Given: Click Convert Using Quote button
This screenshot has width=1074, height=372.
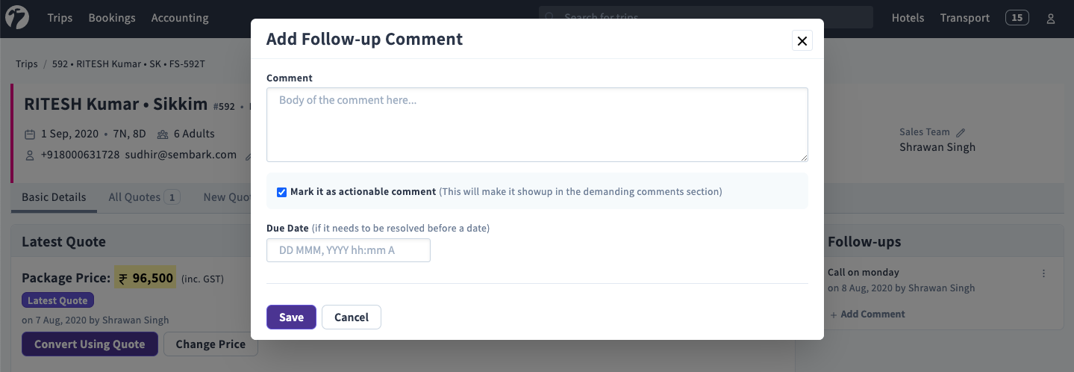Looking at the screenshot, I should click(90, 344).
